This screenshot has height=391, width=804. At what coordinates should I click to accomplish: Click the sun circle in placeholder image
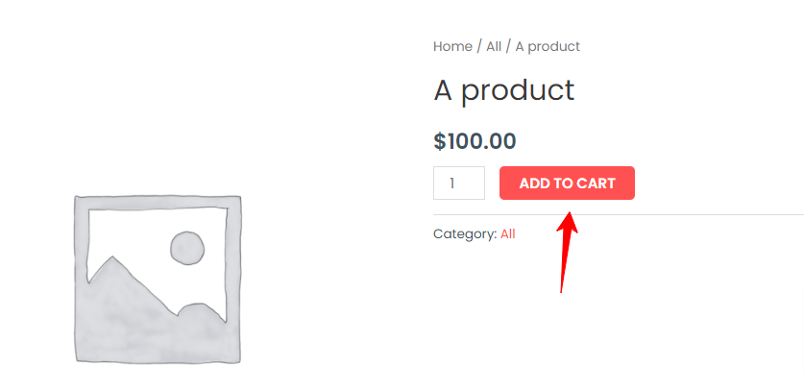(x=187, y=249)
